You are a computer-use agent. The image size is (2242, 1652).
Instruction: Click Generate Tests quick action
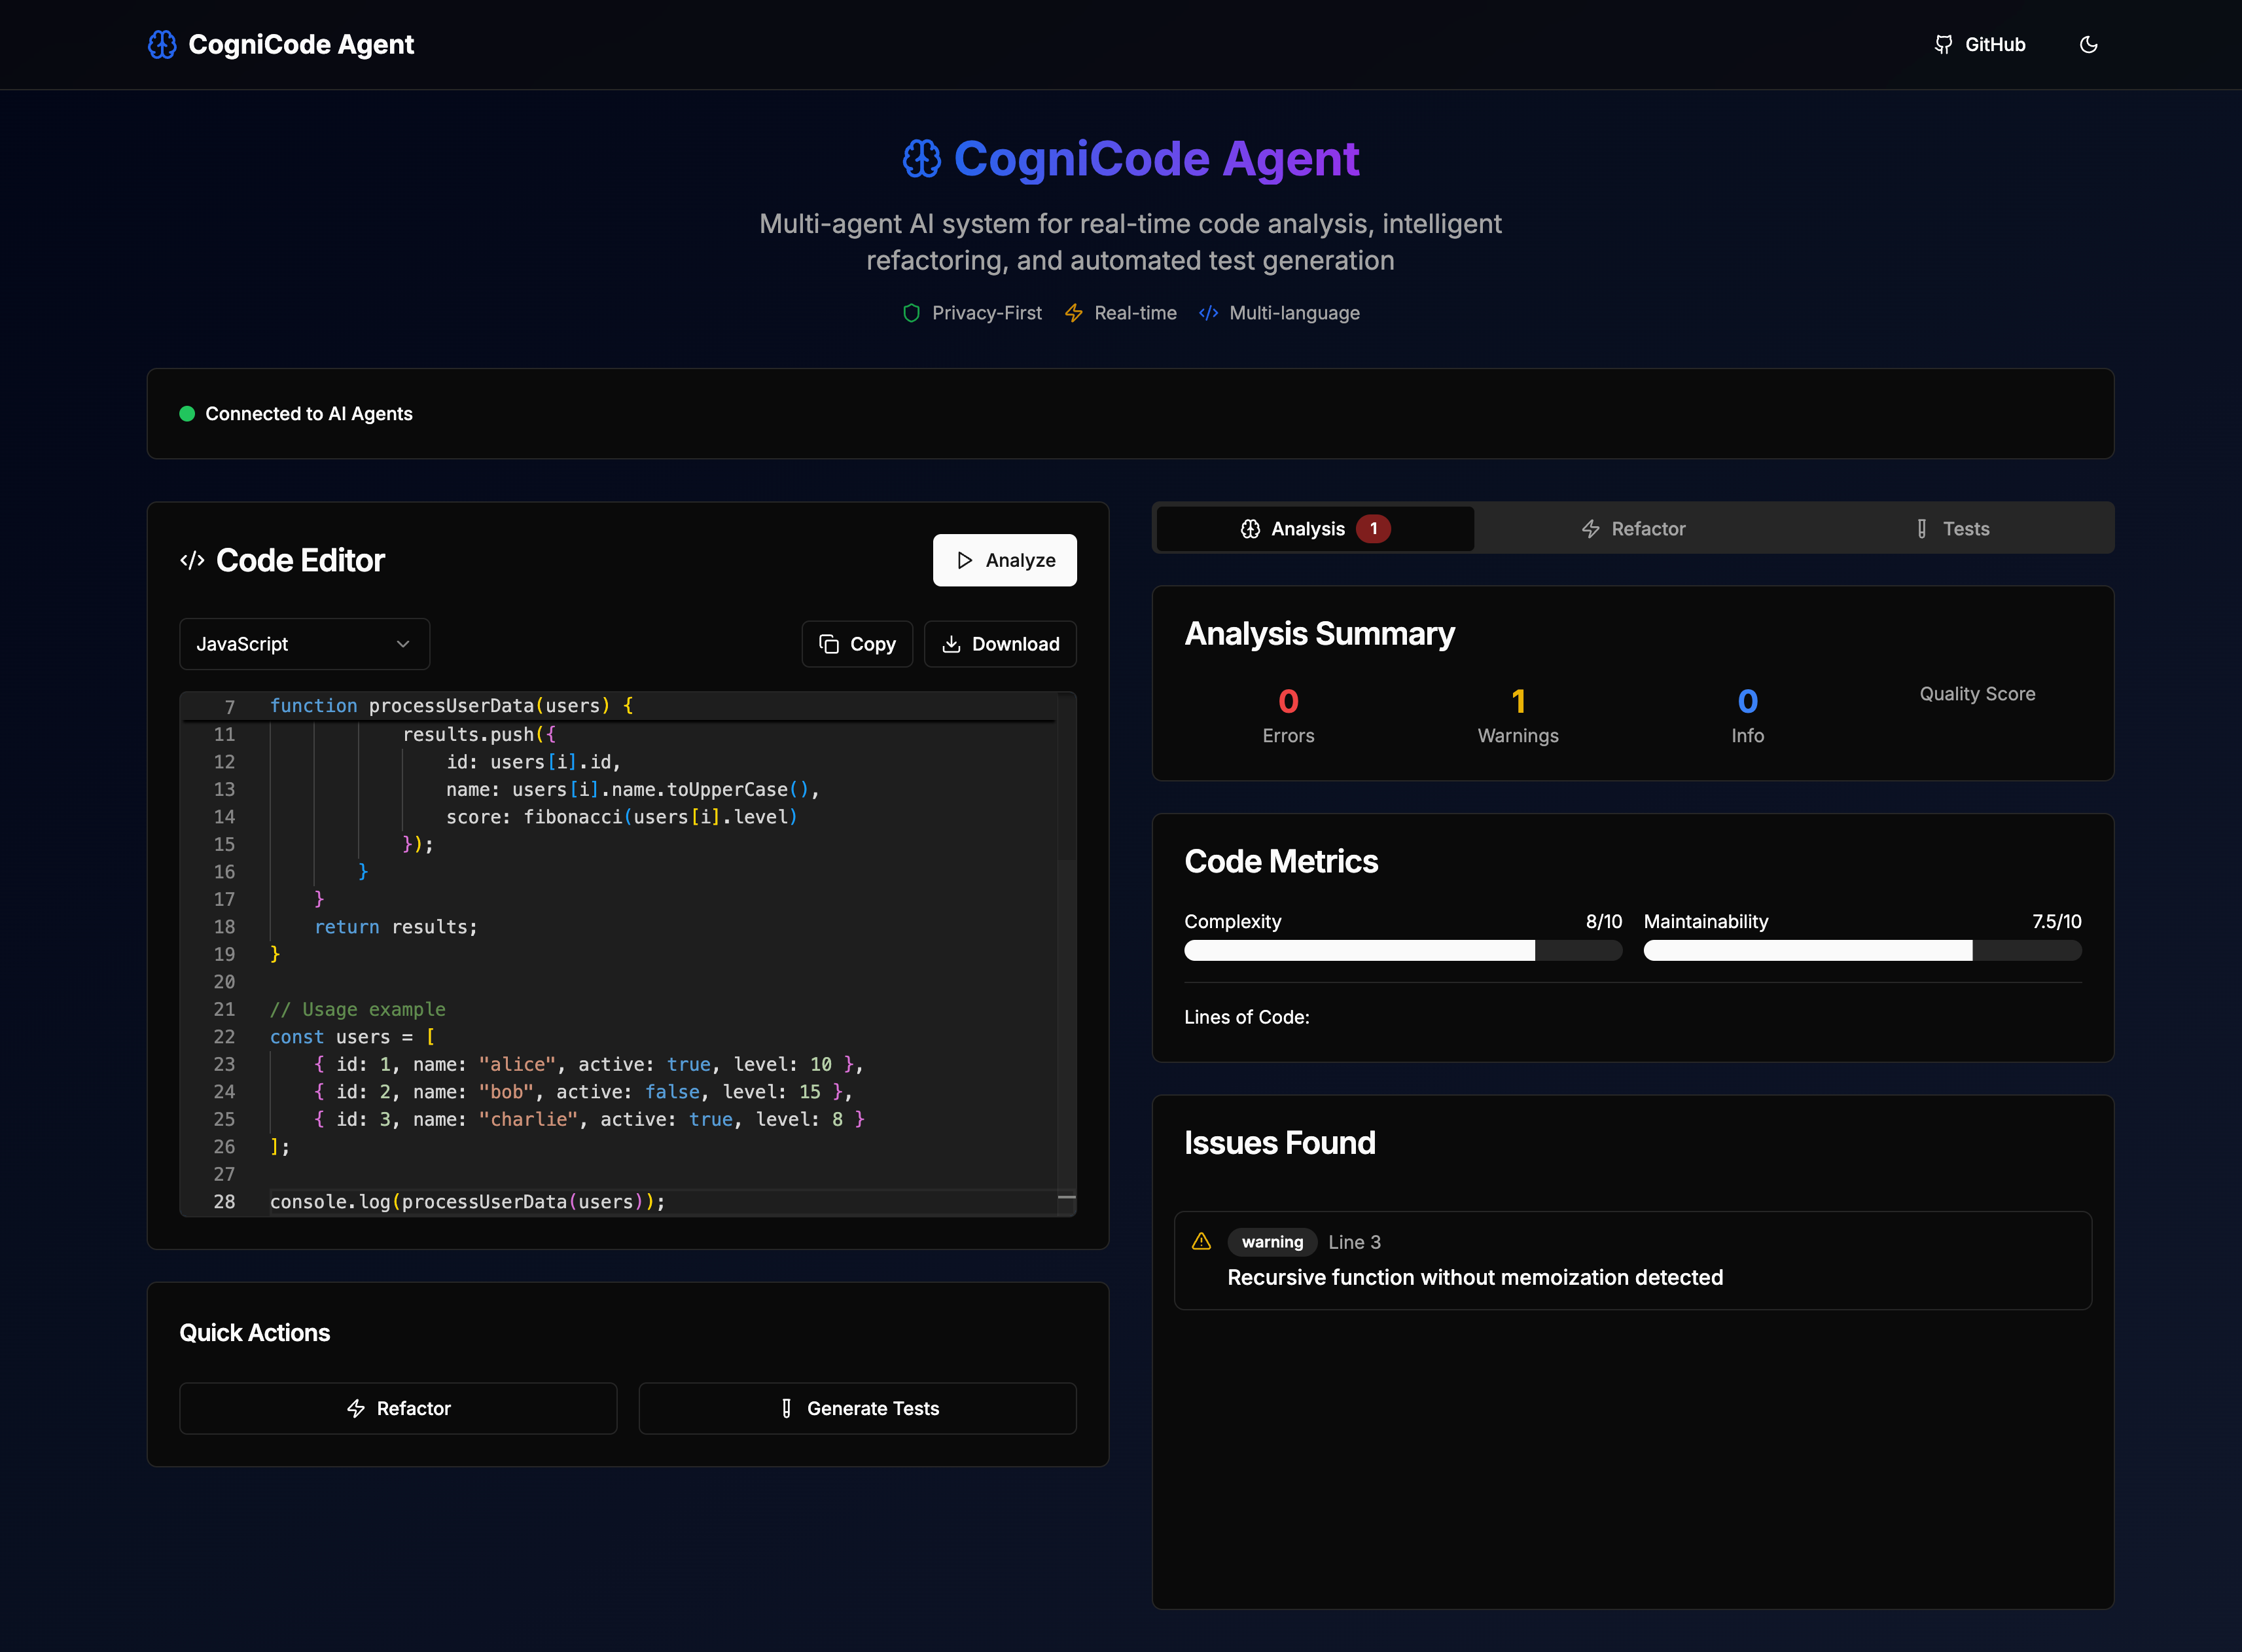coord(857,1408)
